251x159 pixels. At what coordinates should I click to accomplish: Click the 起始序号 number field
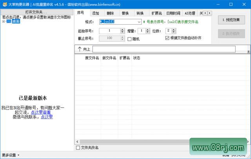point(110,31)
